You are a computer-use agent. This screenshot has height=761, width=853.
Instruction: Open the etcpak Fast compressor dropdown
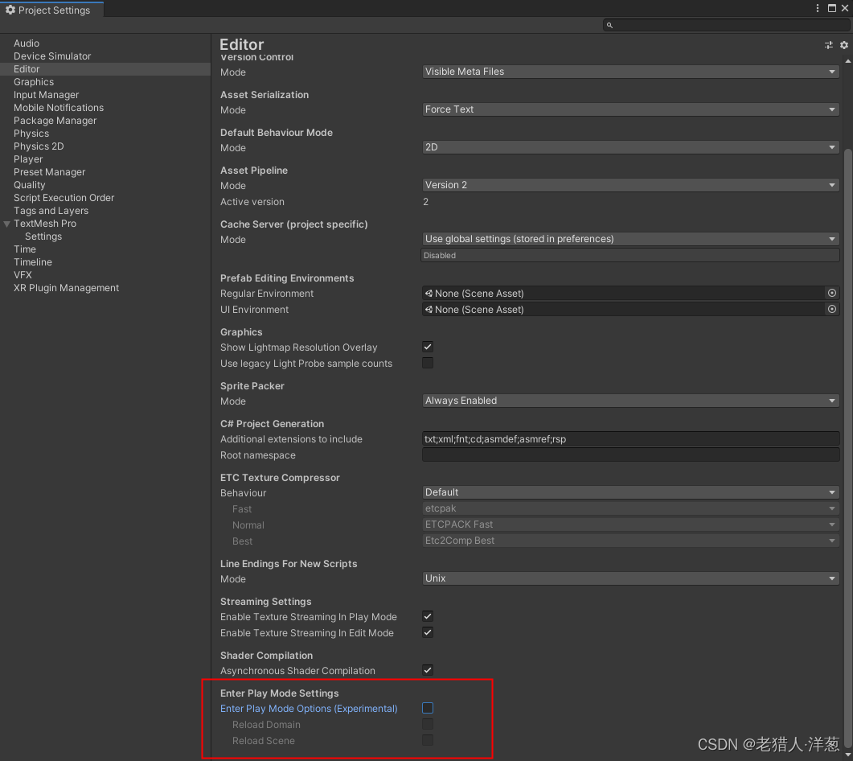(x=630, y=508)
